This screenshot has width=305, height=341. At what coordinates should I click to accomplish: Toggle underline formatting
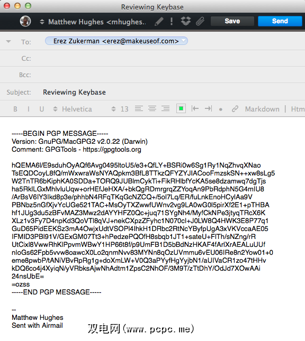click(42, 109)
